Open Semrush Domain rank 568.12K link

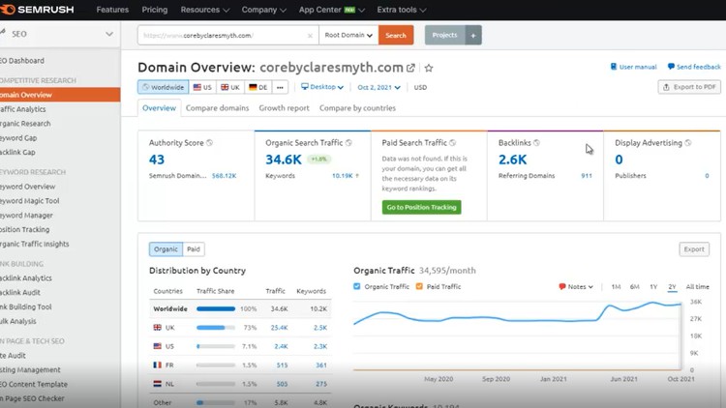tap(225, 176)
